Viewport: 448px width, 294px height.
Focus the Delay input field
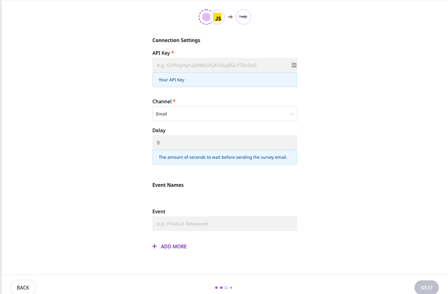[224, 143]
